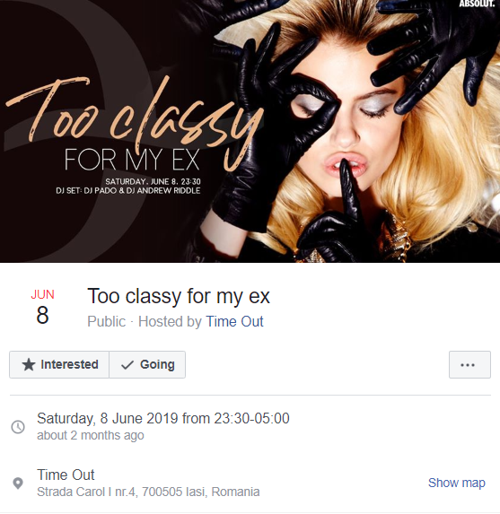Click the location pin icon

coord(18,484)
